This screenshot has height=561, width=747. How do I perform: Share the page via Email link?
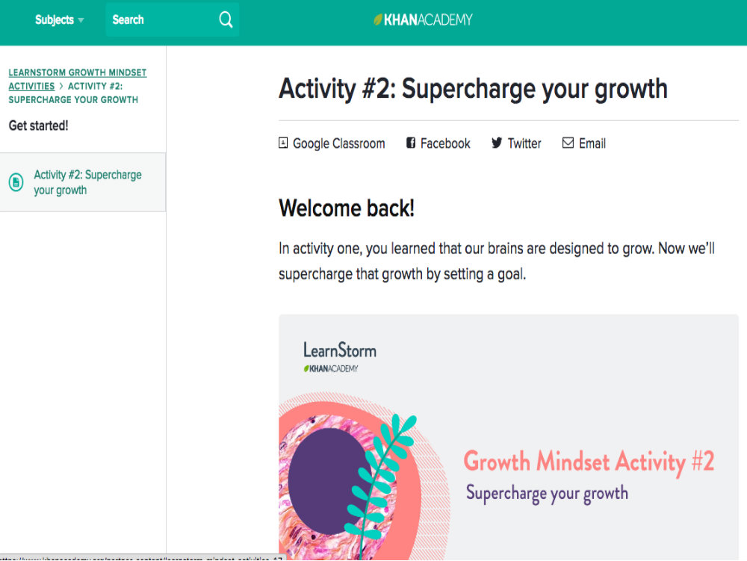coord(584,143)
